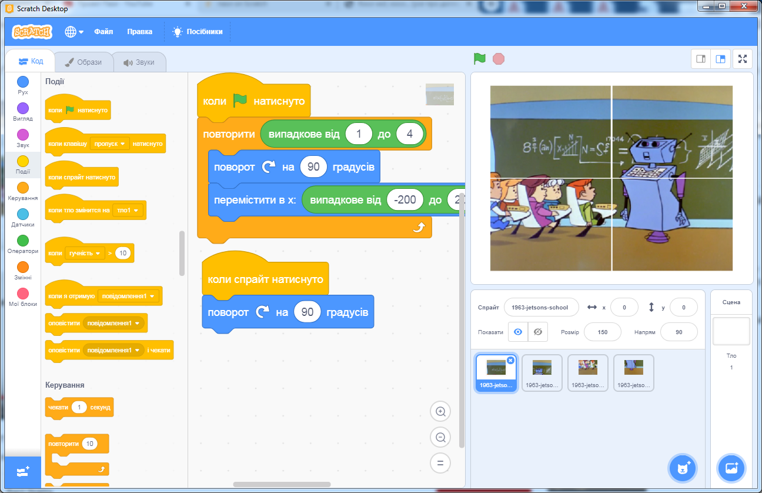The width and height of the screenshot is (762, 493).
Task: Switch to small stage layout
Action: [x=700, y=59]
